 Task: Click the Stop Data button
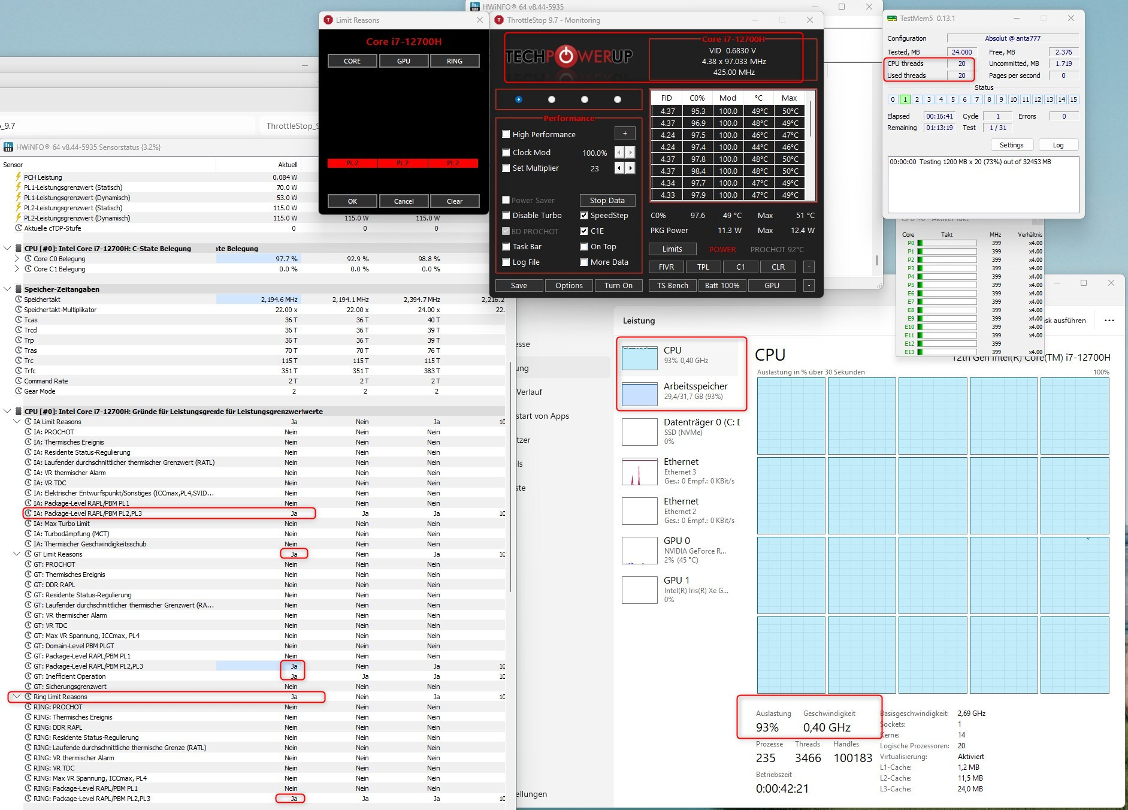pyautogui.click(x=607, y=200)
